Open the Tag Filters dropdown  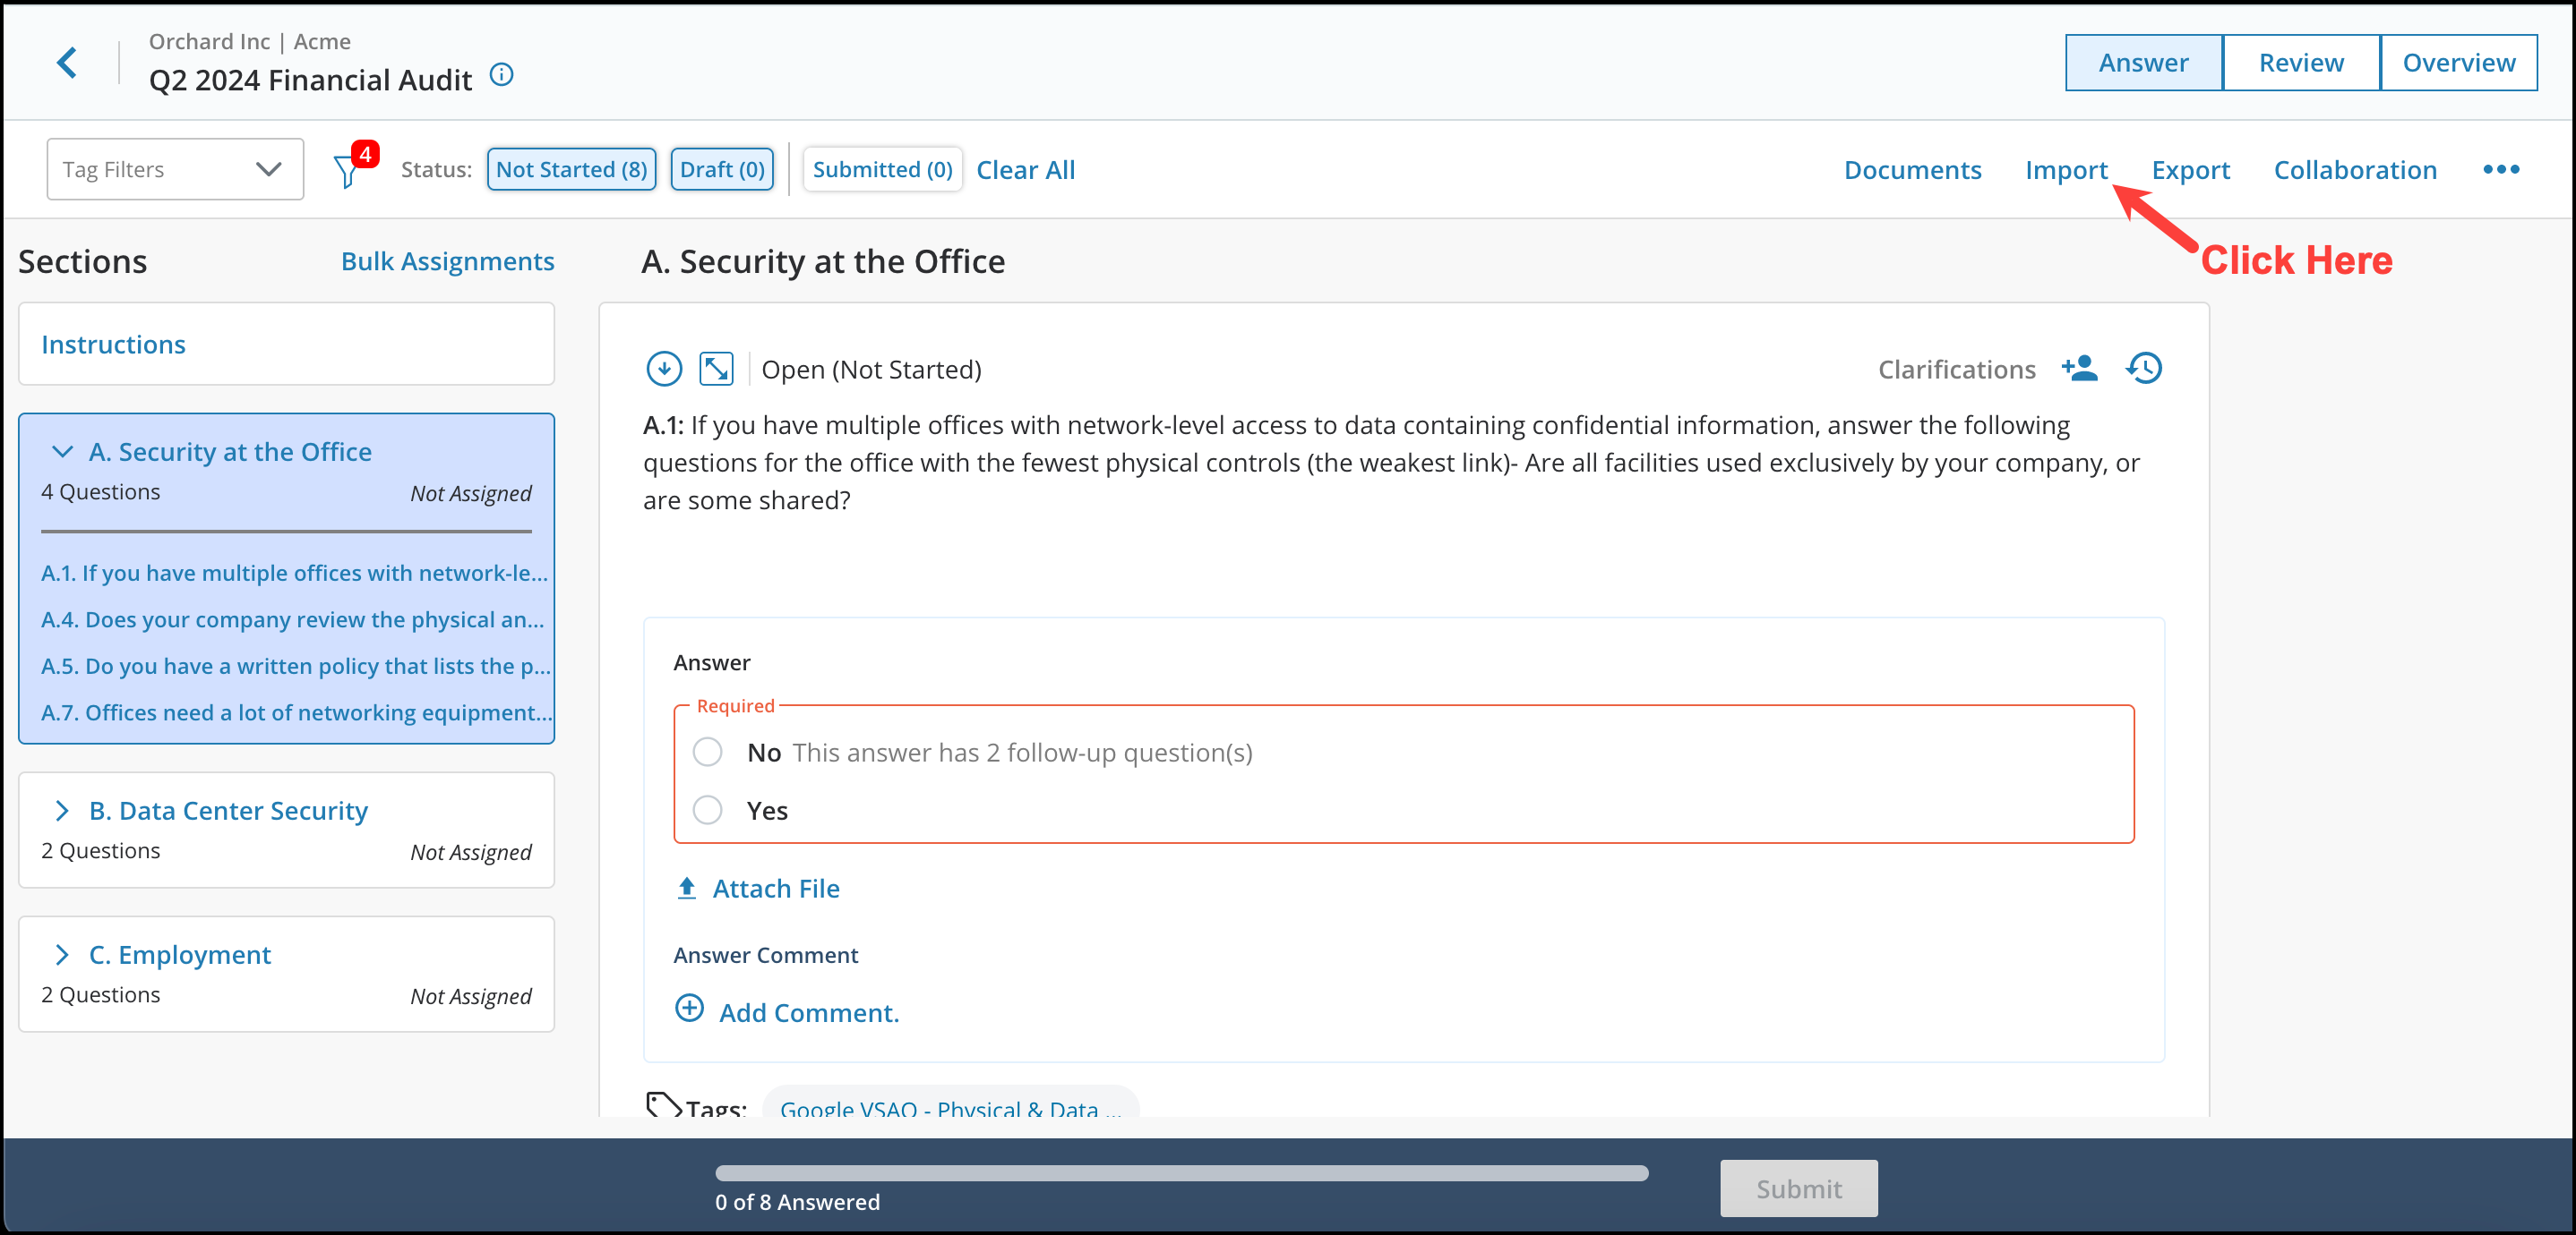pyautogui.click(x=174, y=169)
